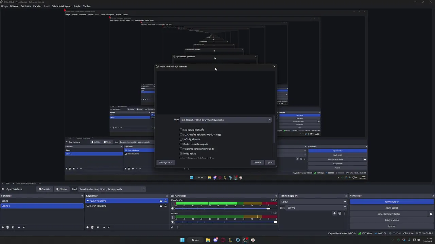This screenshot has height=244, width=435.
Task: Open Masaüstü Ses three-dot options menu
Action: coord(173,204)
